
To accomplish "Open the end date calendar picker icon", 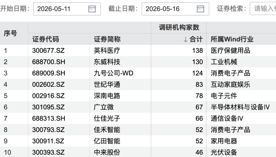I will [200, 9].
